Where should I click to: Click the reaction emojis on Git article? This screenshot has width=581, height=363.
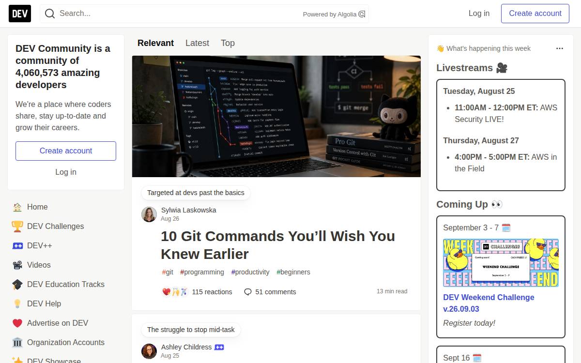(x=174, y=292)
